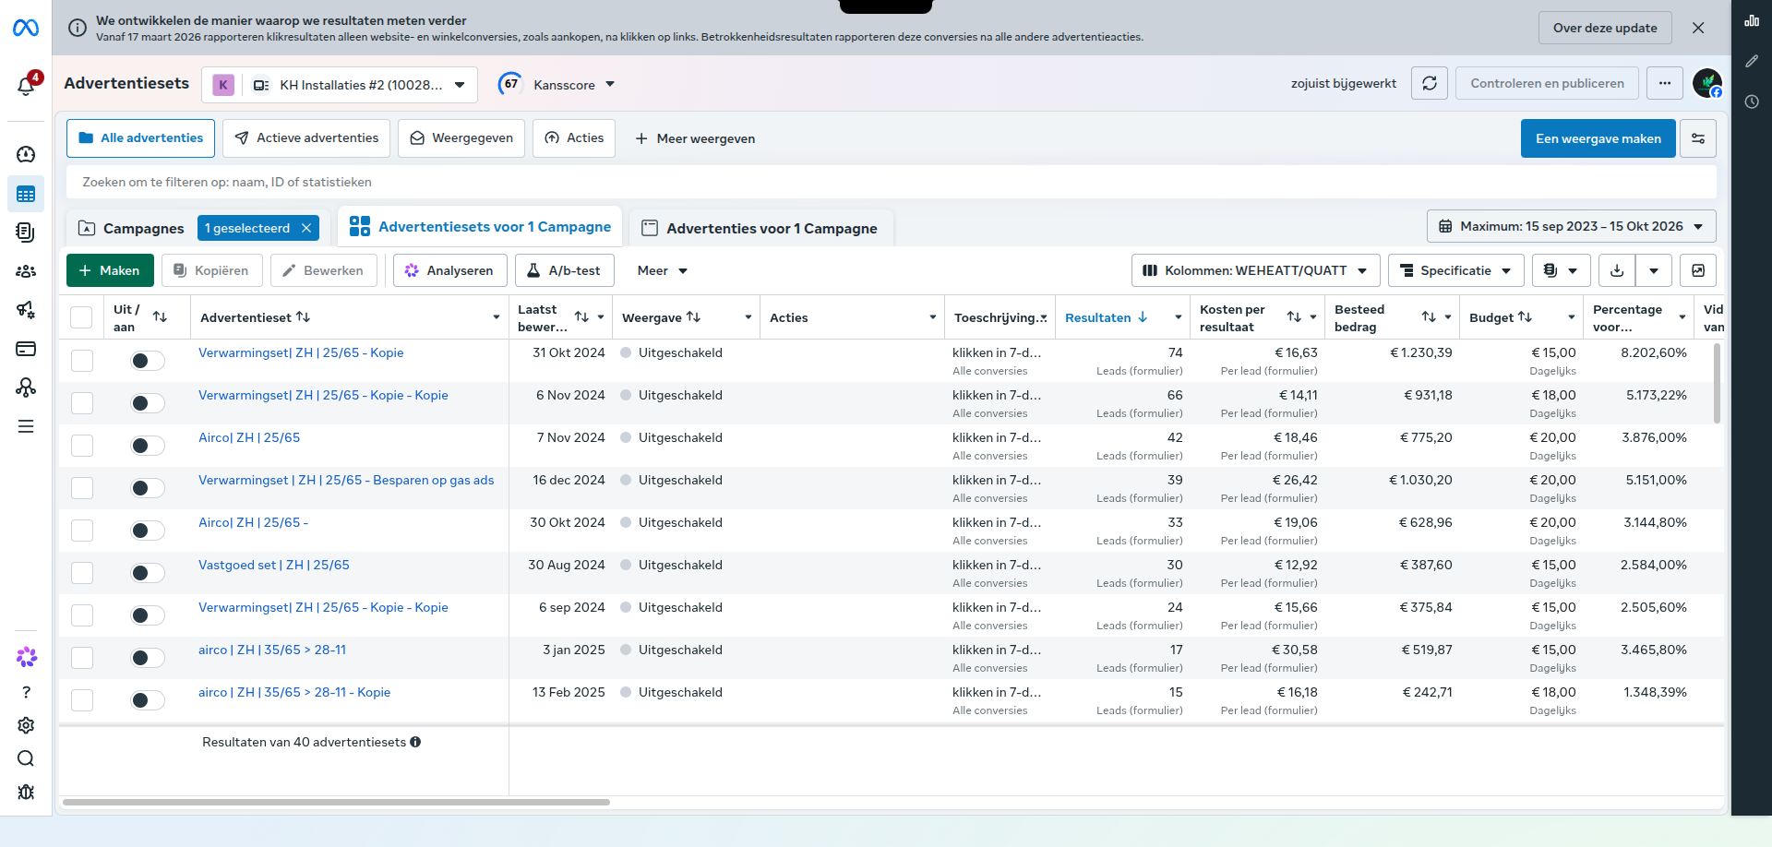Screen dimensions: 1772x847
Task: Select the Weergegeven view
Action: [x=461, y=138]
